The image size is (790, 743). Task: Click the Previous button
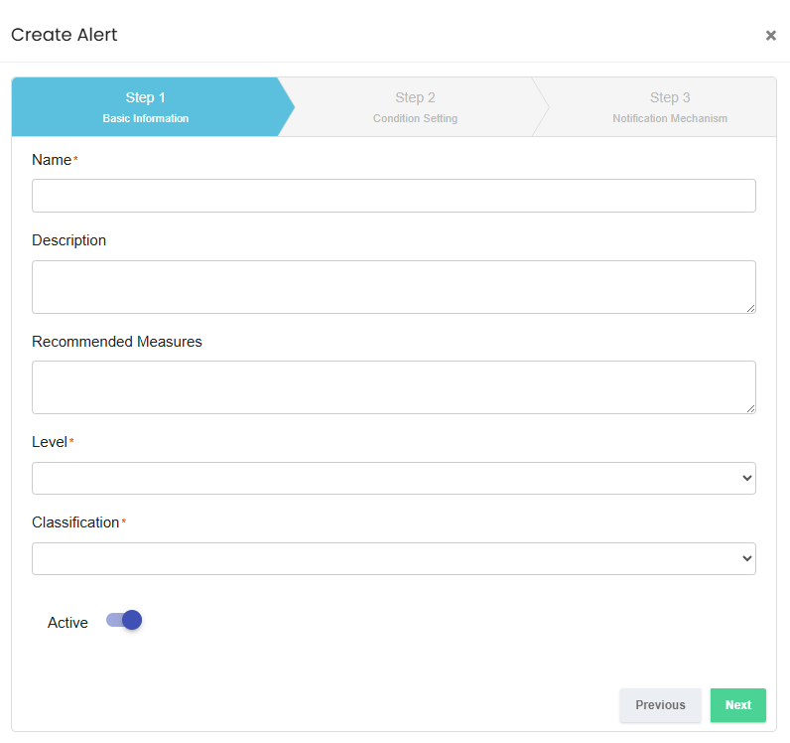[660, 705]
